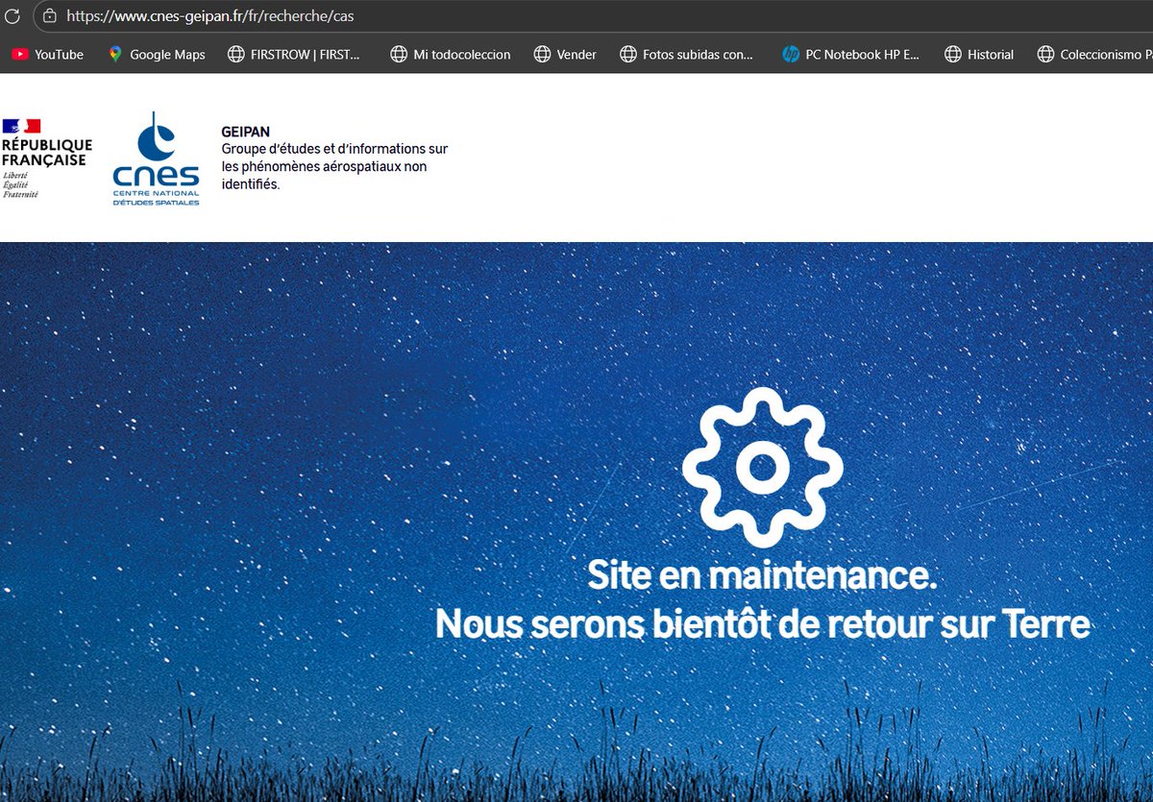Image resolution: width=1153 pixels, height=802 pixels.
Task: Open the Historial bookmark
Action: pyautogui.click(x=990, y=55)
